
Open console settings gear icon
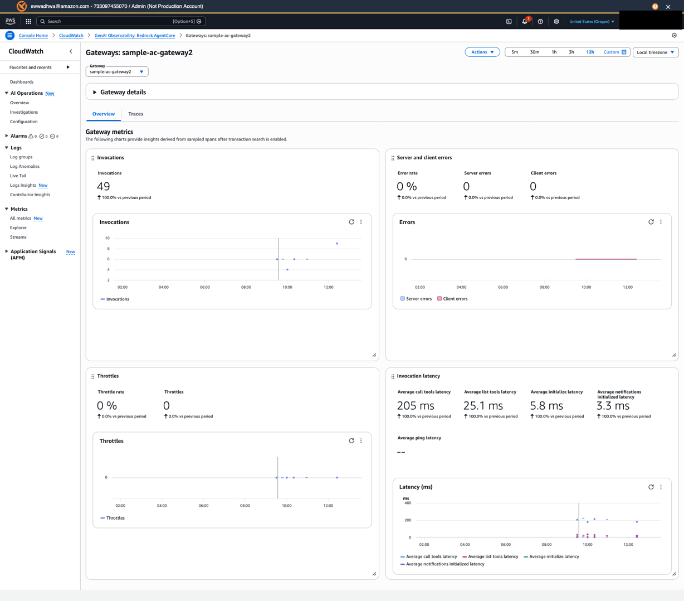coord(556,21)
